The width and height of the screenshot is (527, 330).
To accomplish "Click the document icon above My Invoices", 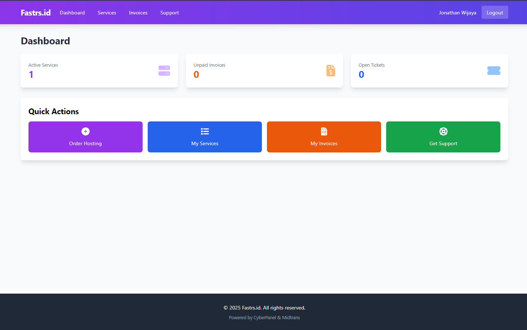I will click(324, 131).
